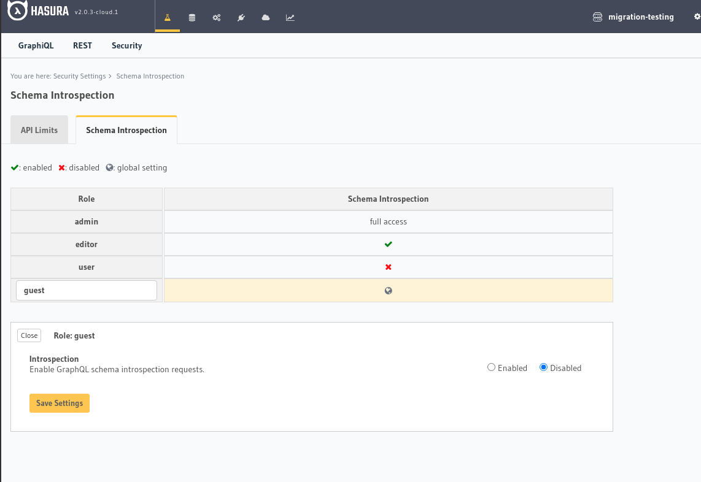Open the Actions cogs icon

click(x=217, y=18)
